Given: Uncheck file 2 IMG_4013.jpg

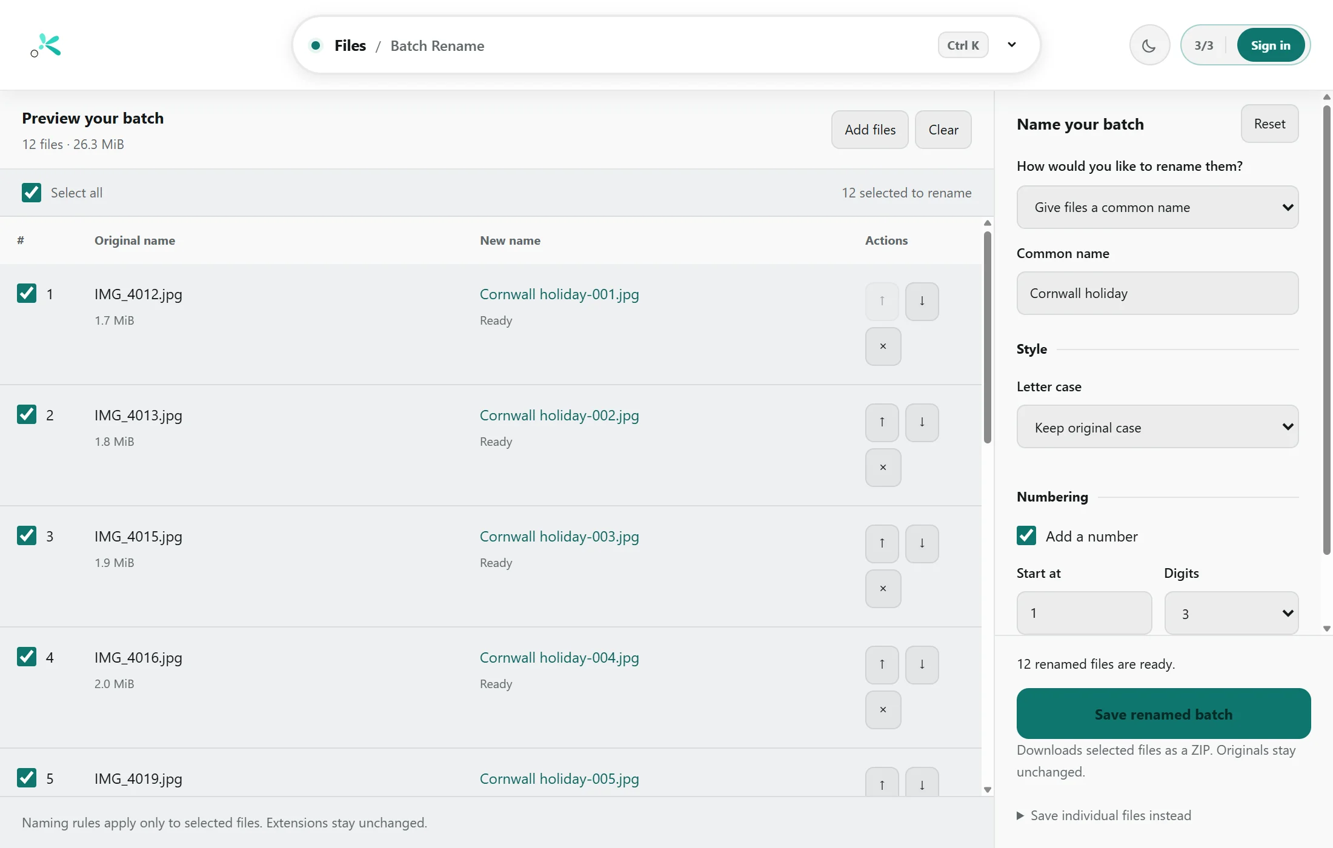Looking at the screenshot, I should [27, 414].
